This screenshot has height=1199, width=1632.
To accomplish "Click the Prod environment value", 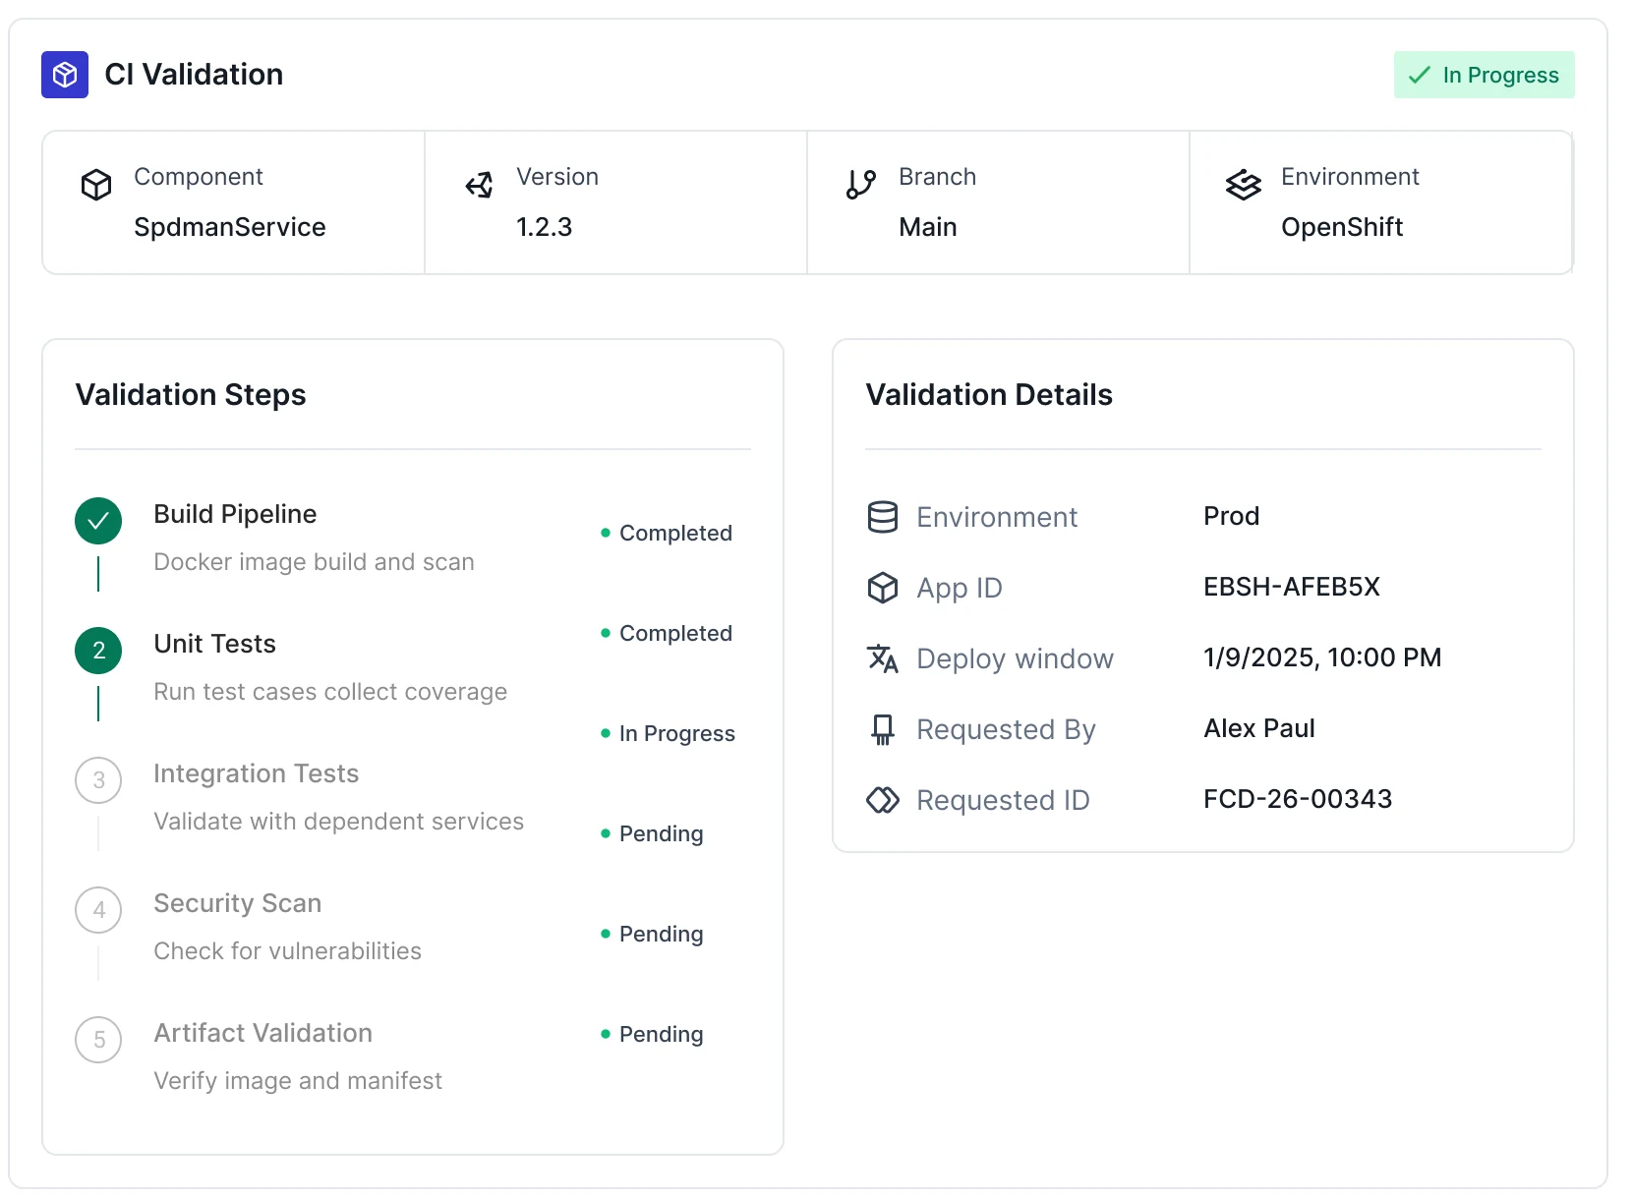I will pyautogui.click(x=1231, y=516).
